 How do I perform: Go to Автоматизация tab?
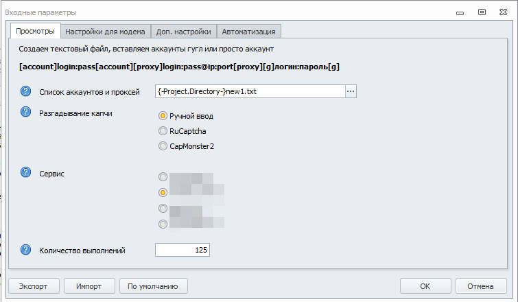249,32
